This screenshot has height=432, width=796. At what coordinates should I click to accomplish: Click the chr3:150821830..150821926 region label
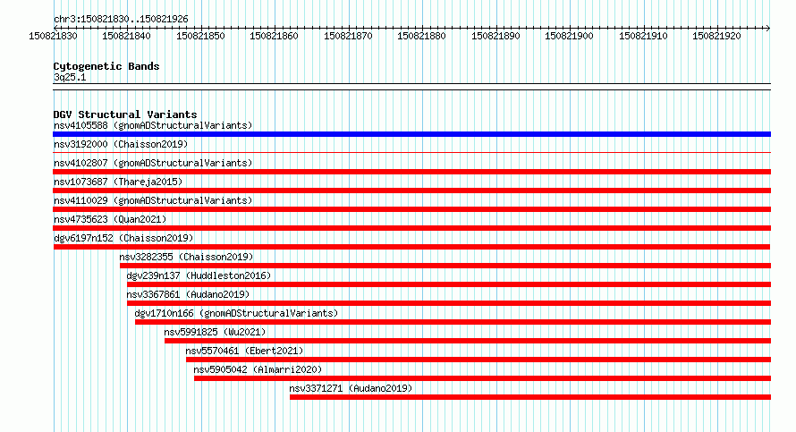(x=121, y=19)
